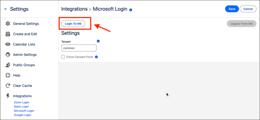The image size is (260, 120).
Task: Click the Tenant input field
Action: click(x=79, y=48)
